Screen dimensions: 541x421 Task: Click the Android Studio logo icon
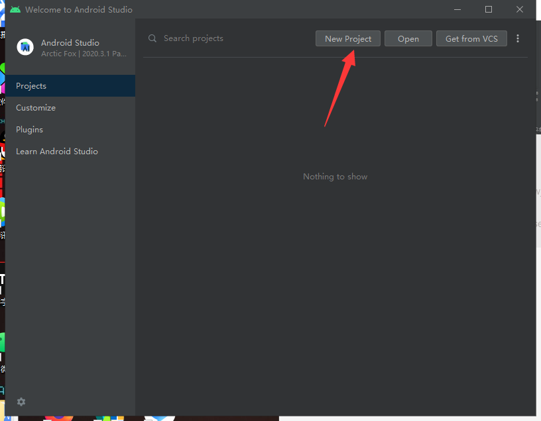pyautogui.click(x=25, y=47)
